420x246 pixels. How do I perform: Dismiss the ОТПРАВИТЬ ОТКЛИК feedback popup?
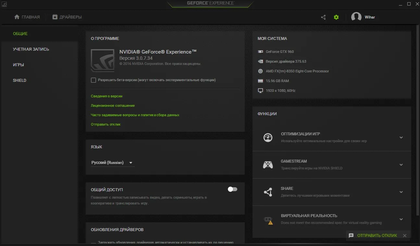click(x=404, y=236)
